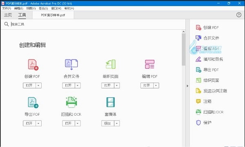Switch to PDF演示样本.pdf document tab

(x=53, y=15)
